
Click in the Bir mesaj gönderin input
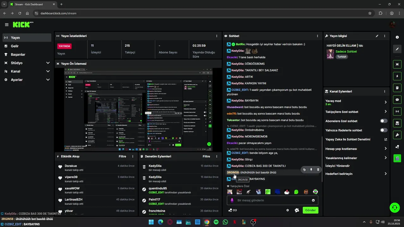[272, 200]
